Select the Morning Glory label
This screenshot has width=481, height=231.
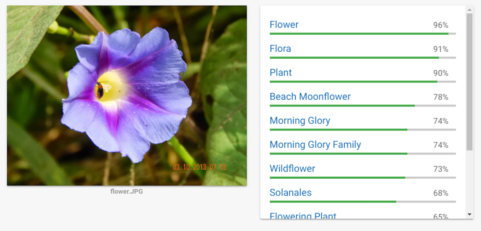coord(300,121)
